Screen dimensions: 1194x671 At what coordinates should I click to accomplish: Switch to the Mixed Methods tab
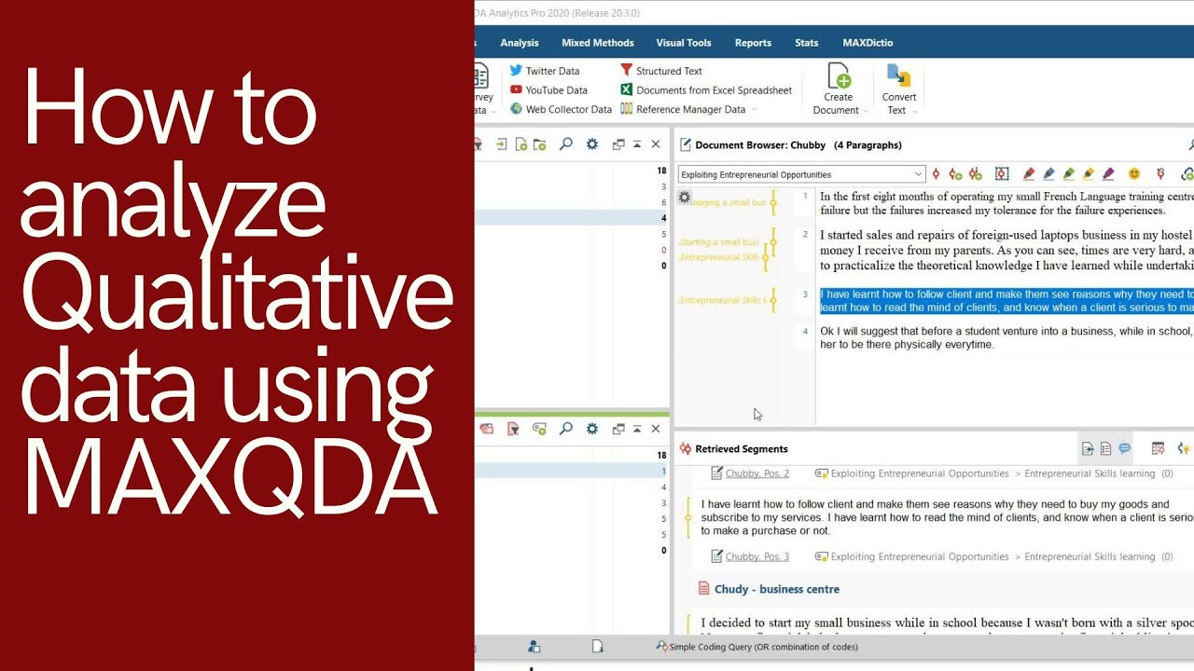[x=598, y=43]
